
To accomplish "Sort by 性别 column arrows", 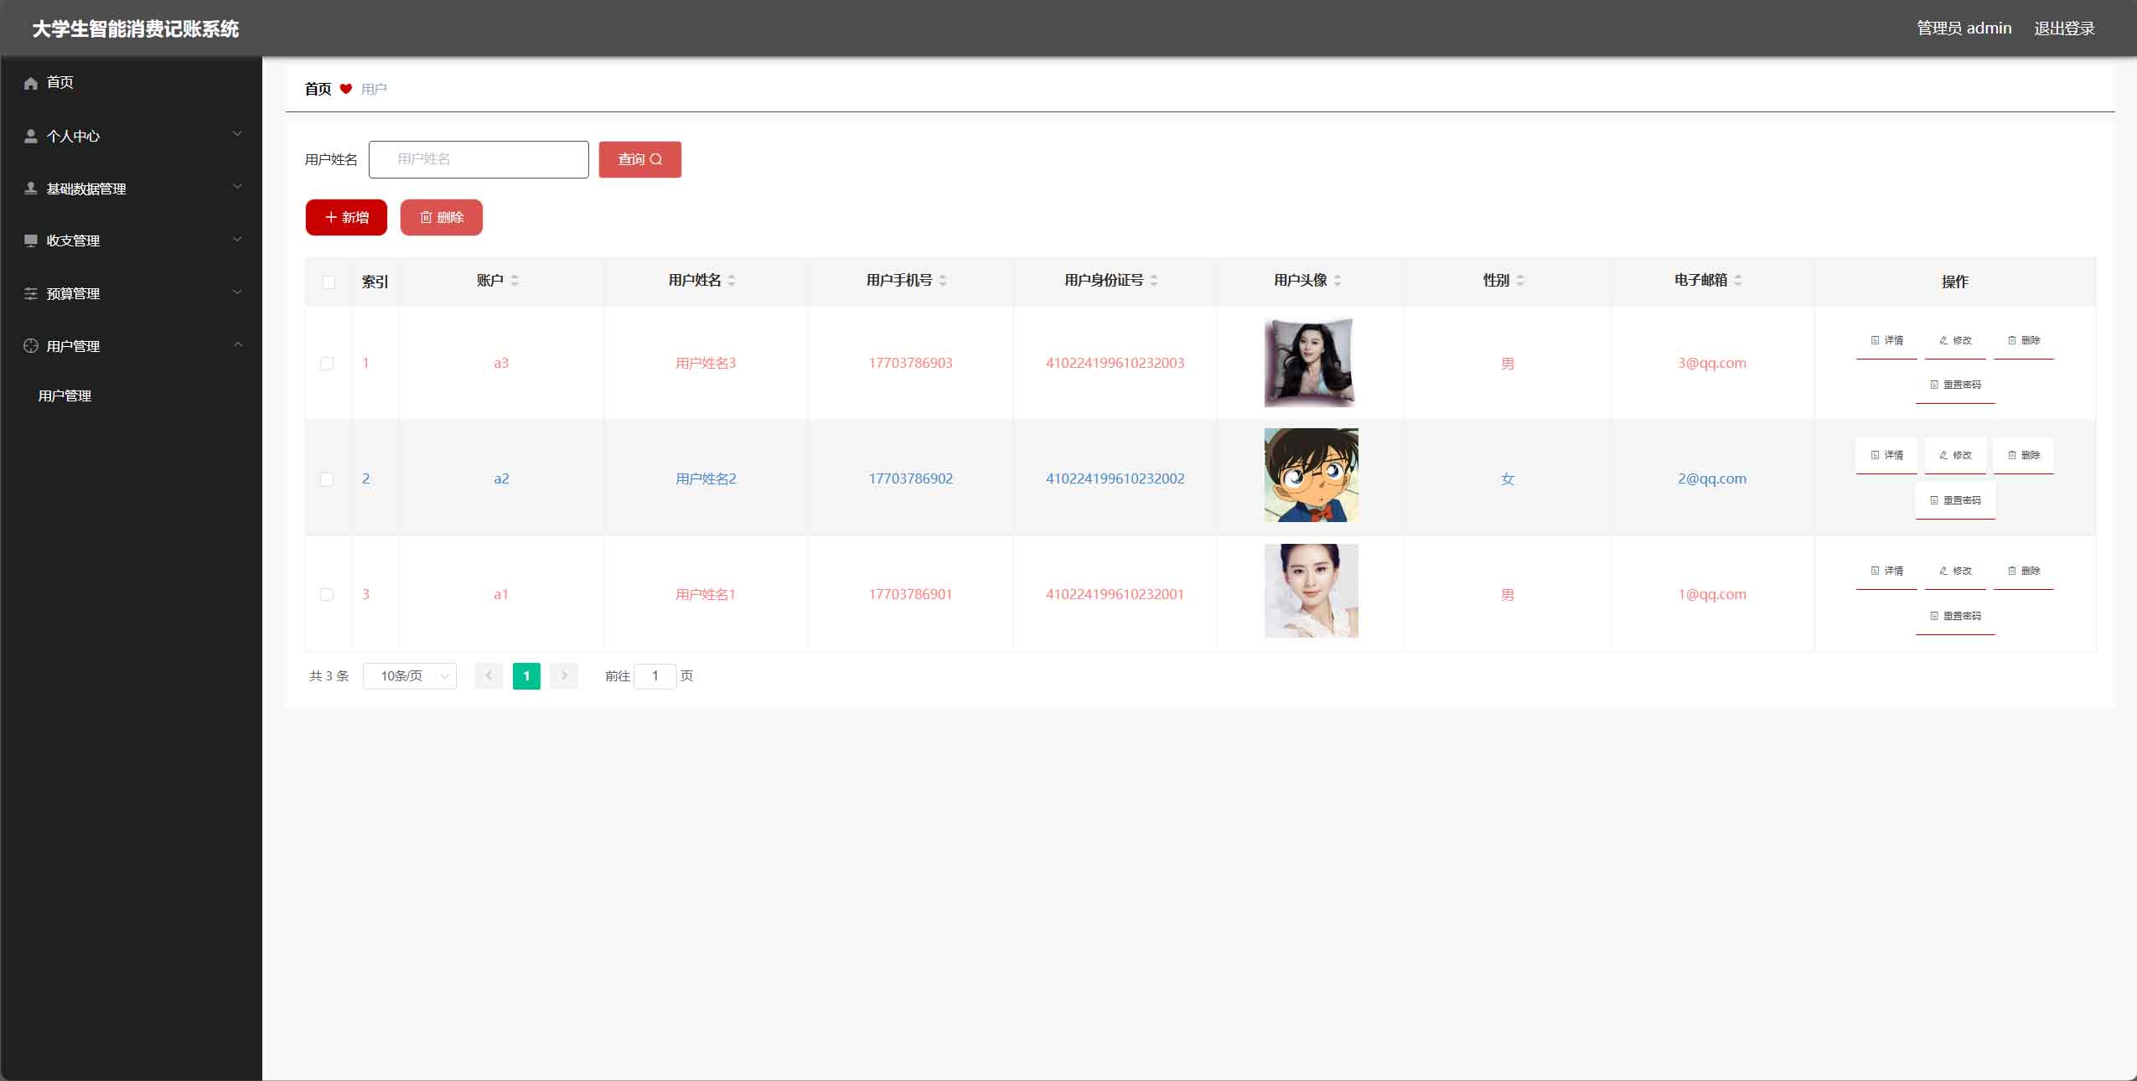I will pyautogui.click(x=1520, y=281).
